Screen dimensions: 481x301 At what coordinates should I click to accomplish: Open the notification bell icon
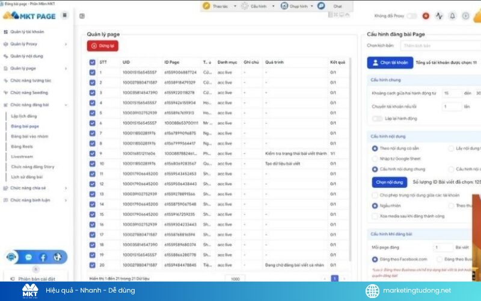(x=453, y=16)
